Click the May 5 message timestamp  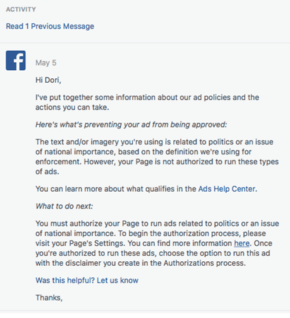pyautogui.click(x=46, y=63)
